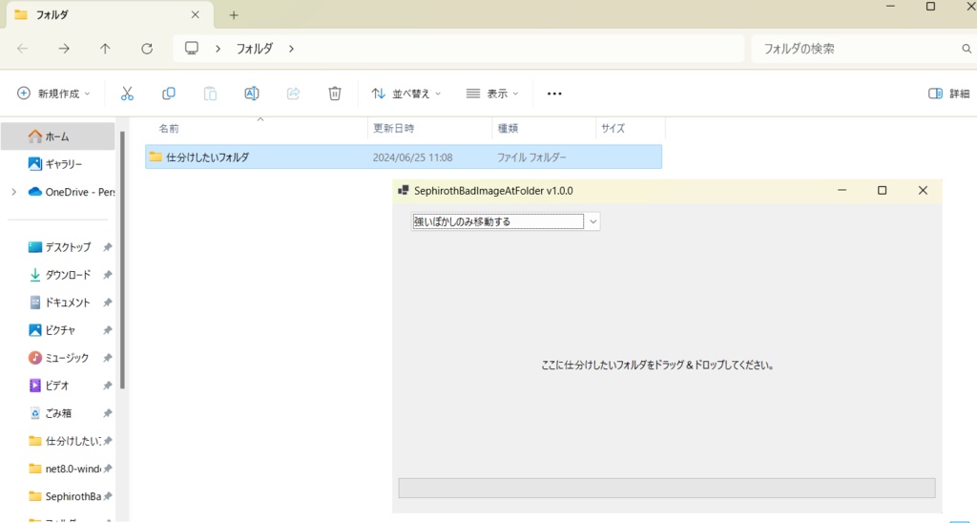Sort by the サイズ column header
Screen dimensions: 977x523
(x=613, y=129)
